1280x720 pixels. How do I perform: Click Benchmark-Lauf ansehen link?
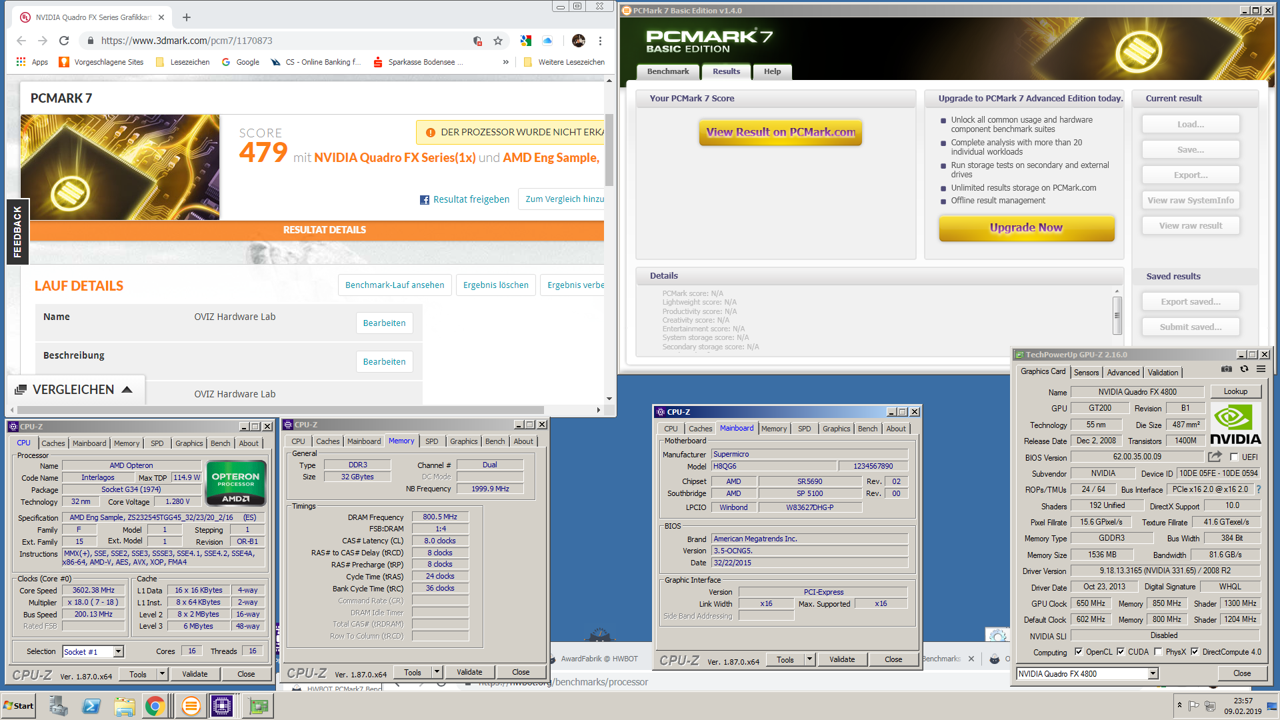[395, 285]
